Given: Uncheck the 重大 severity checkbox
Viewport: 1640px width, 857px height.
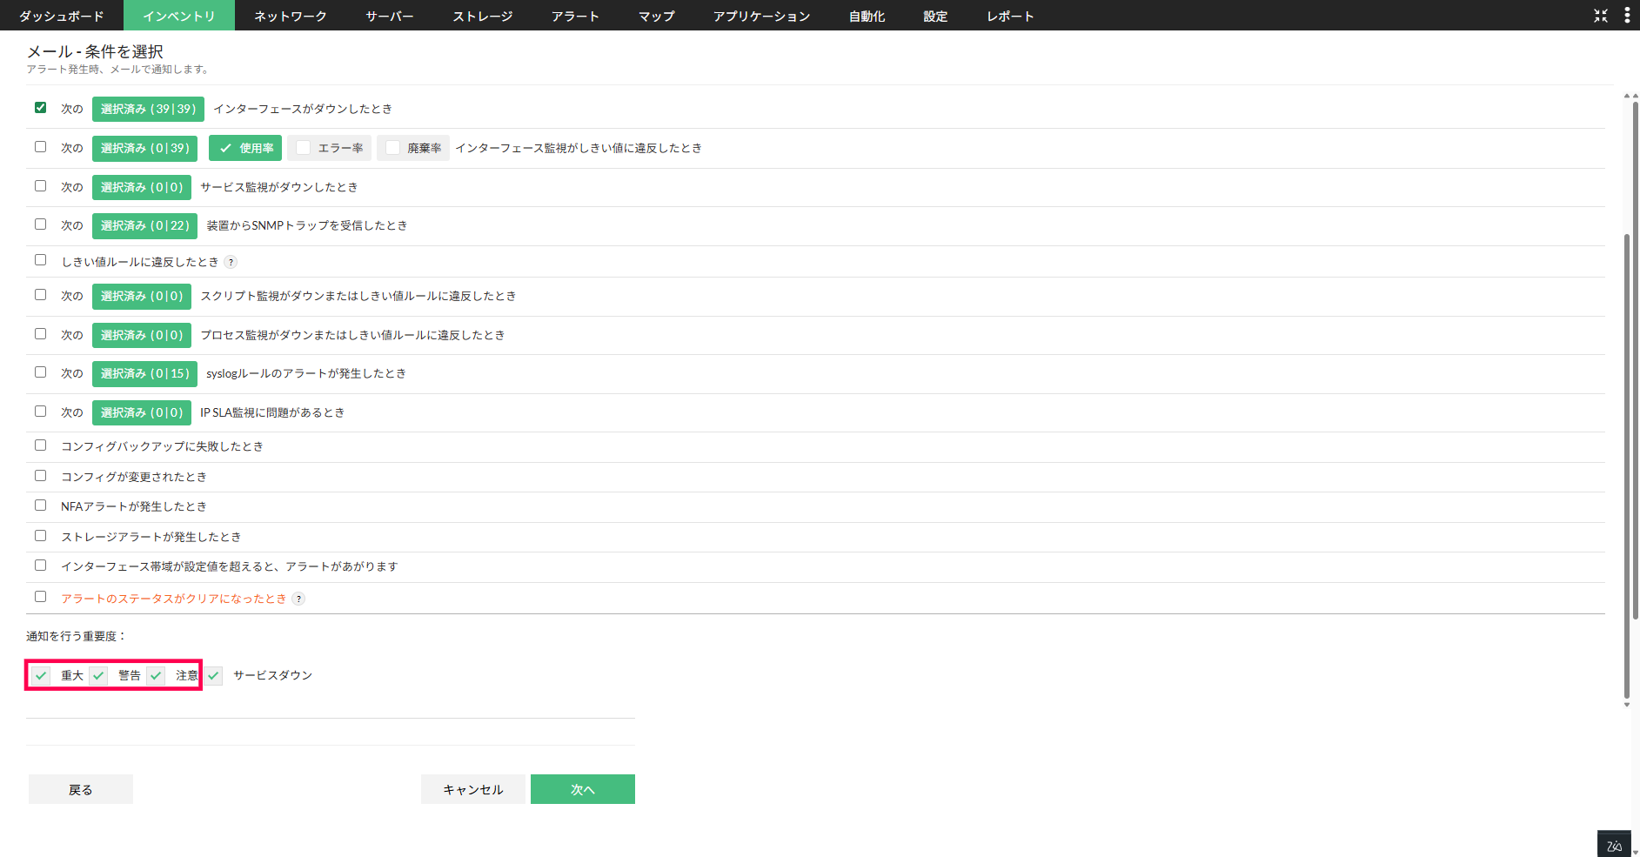Looking at the screenshot, I should click(x=41, y=676).
